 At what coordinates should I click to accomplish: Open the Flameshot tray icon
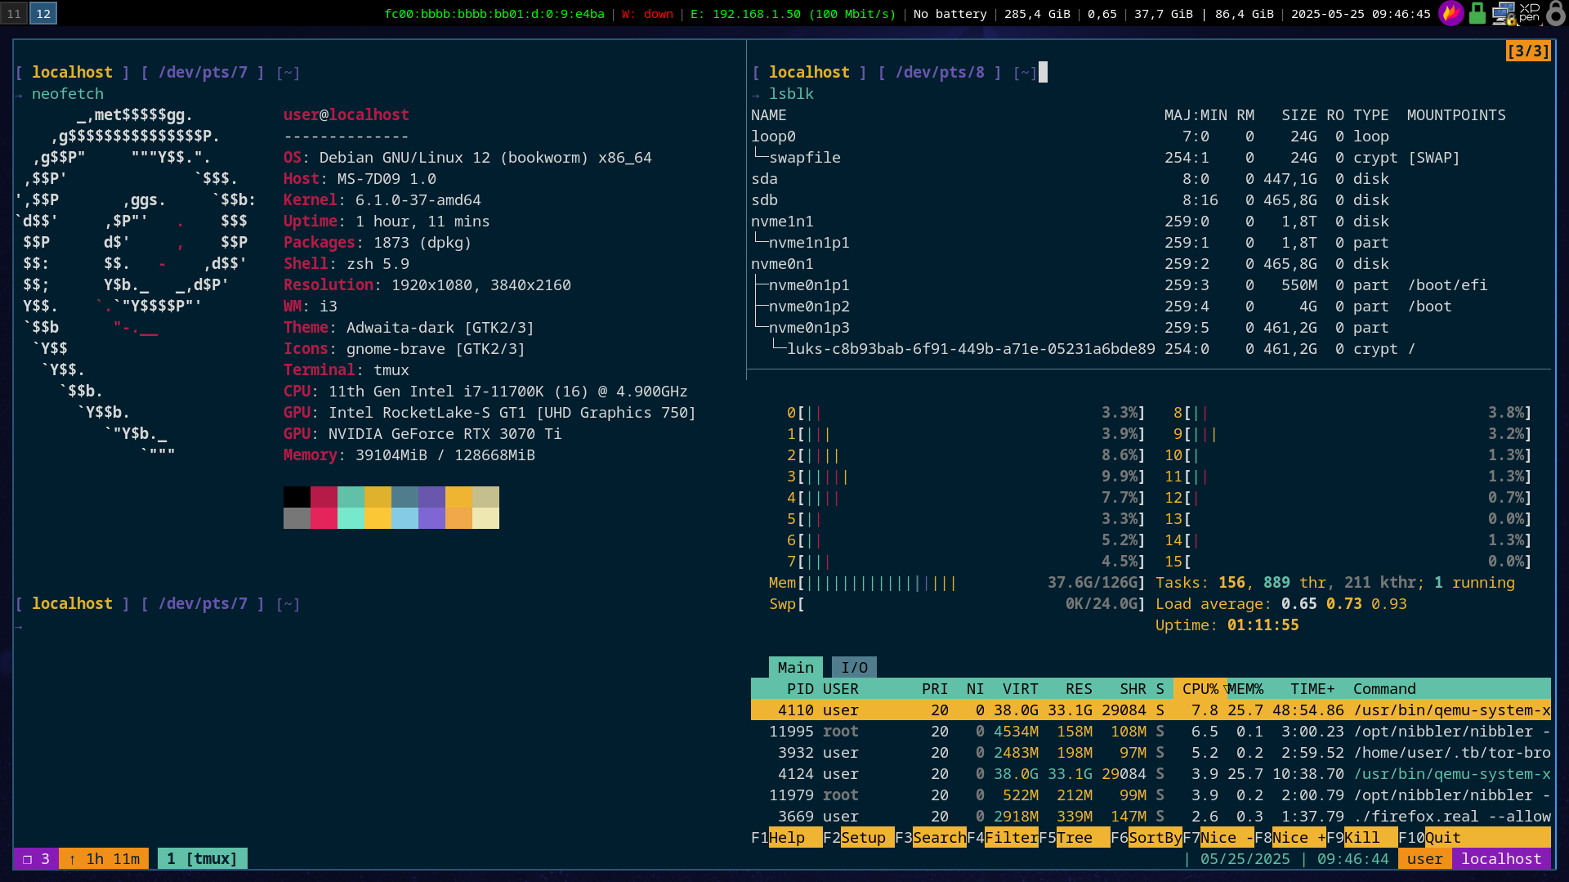(1451, 13)
